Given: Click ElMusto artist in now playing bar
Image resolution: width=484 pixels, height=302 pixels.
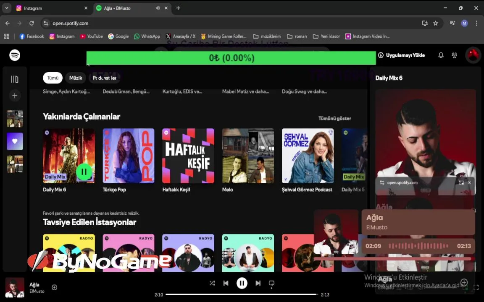Looking at the screenshot, I should 37,291.
